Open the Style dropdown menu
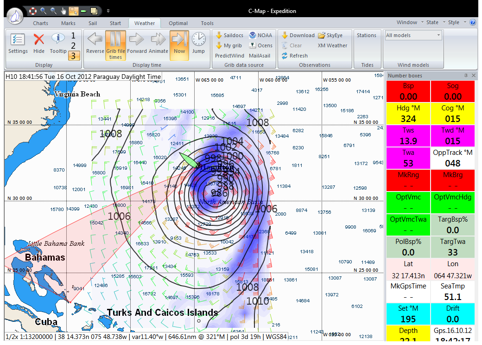 tap(456, 22)
